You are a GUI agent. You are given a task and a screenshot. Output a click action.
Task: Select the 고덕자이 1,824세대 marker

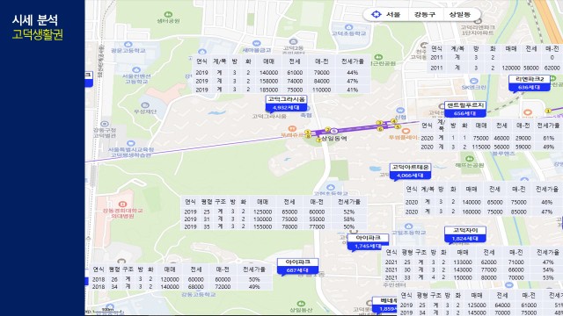pyautogui.click(x=465, y=234)
